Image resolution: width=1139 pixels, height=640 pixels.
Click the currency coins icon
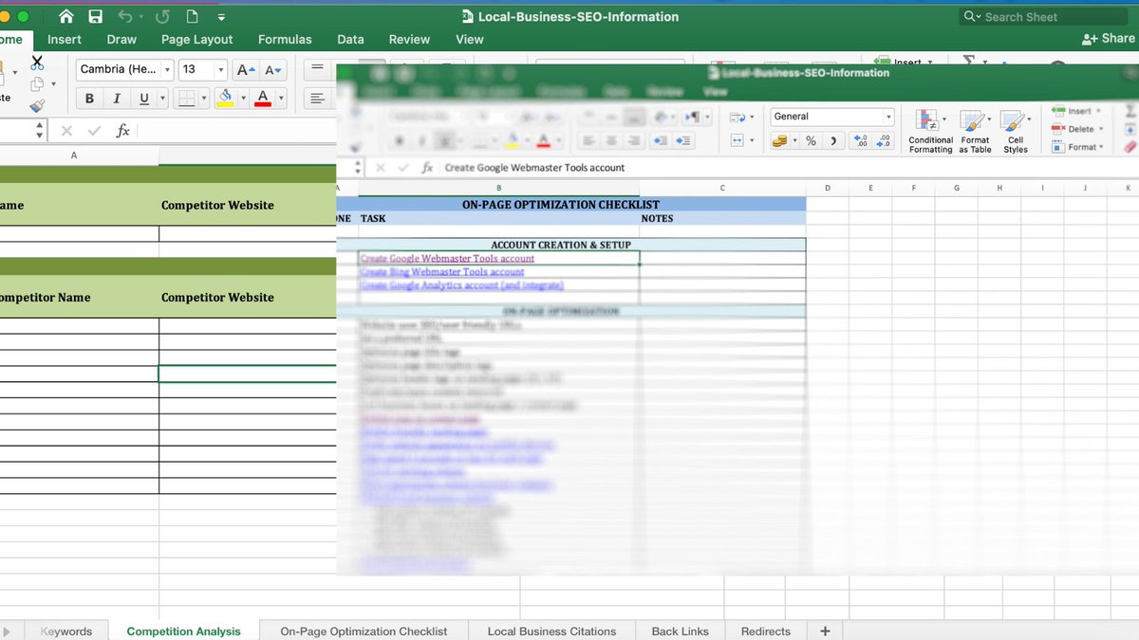click(780, 140)
